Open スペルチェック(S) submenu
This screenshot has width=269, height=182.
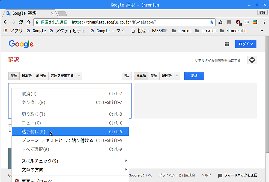[70, 161]
